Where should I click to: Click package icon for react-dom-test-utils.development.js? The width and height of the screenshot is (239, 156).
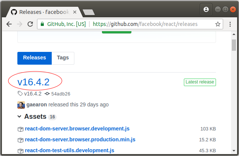pyautogui.click(x=20, y=151)
